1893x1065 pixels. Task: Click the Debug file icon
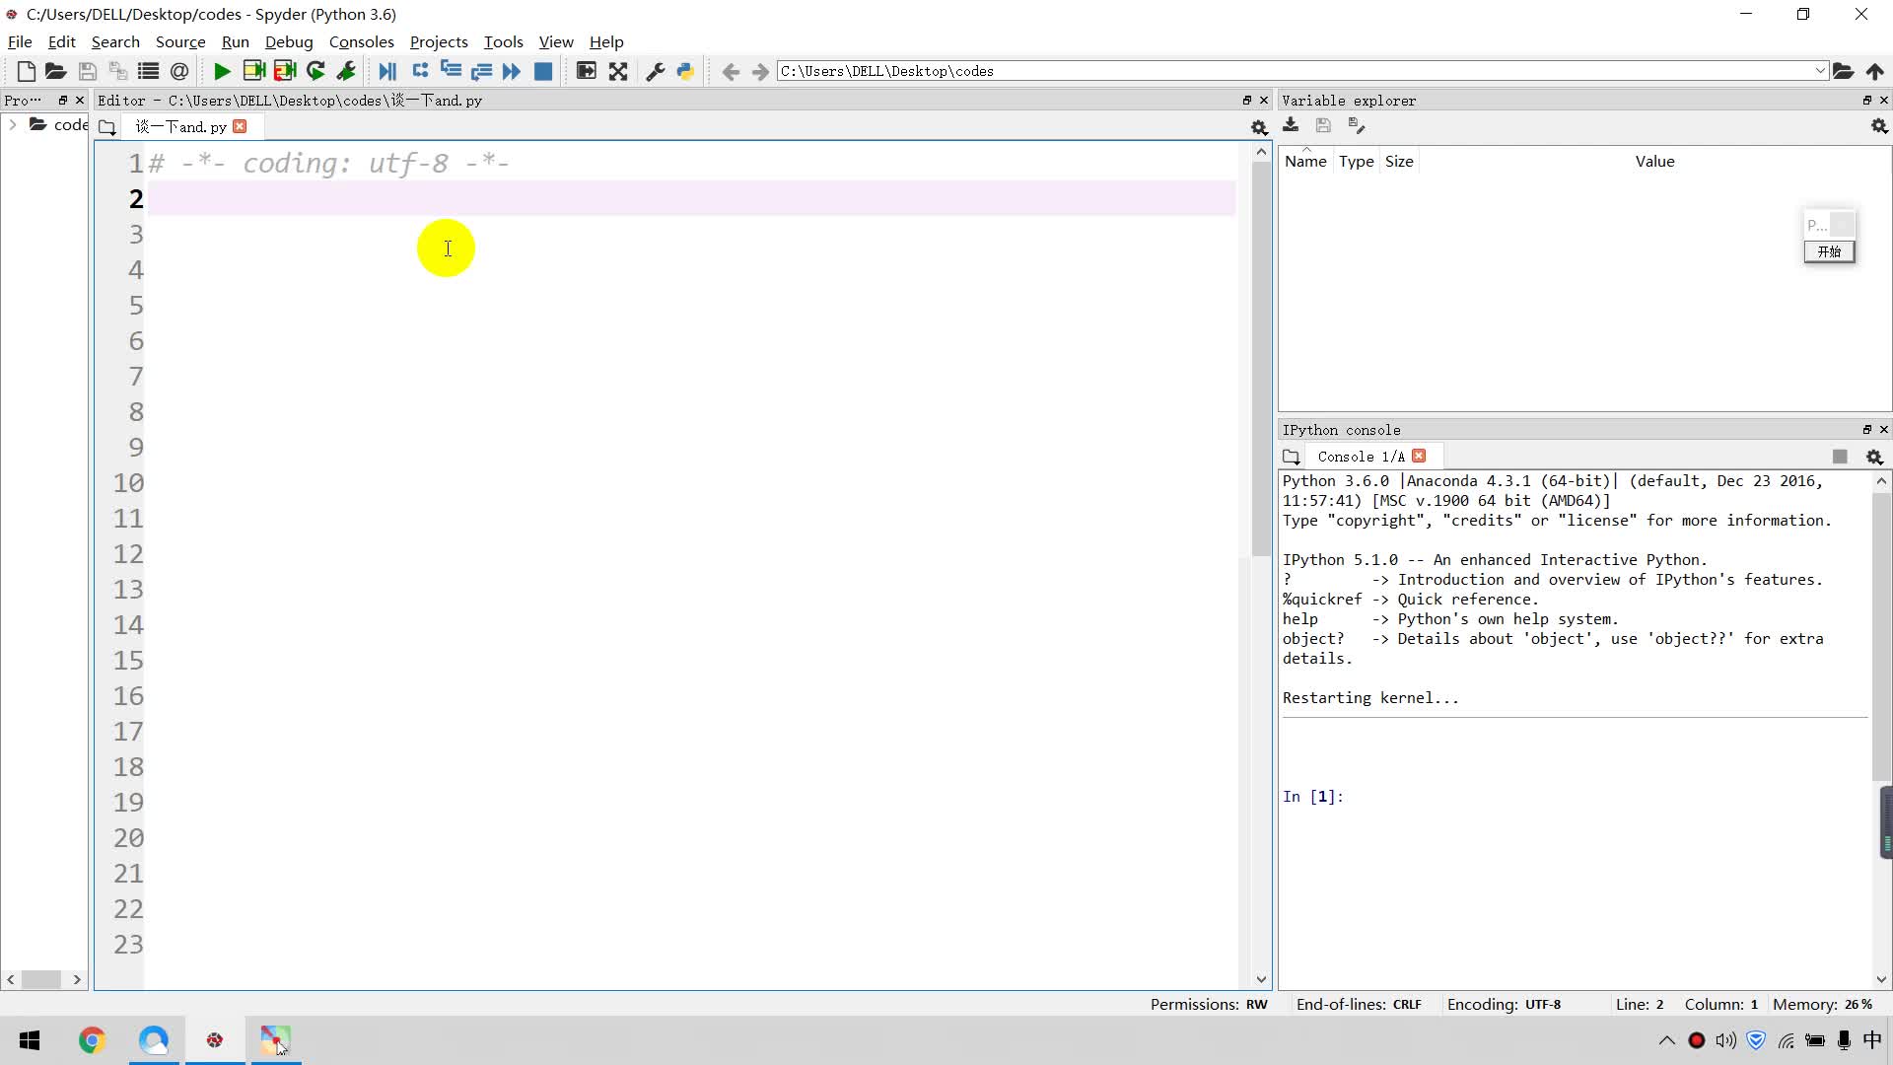[387, 71]
